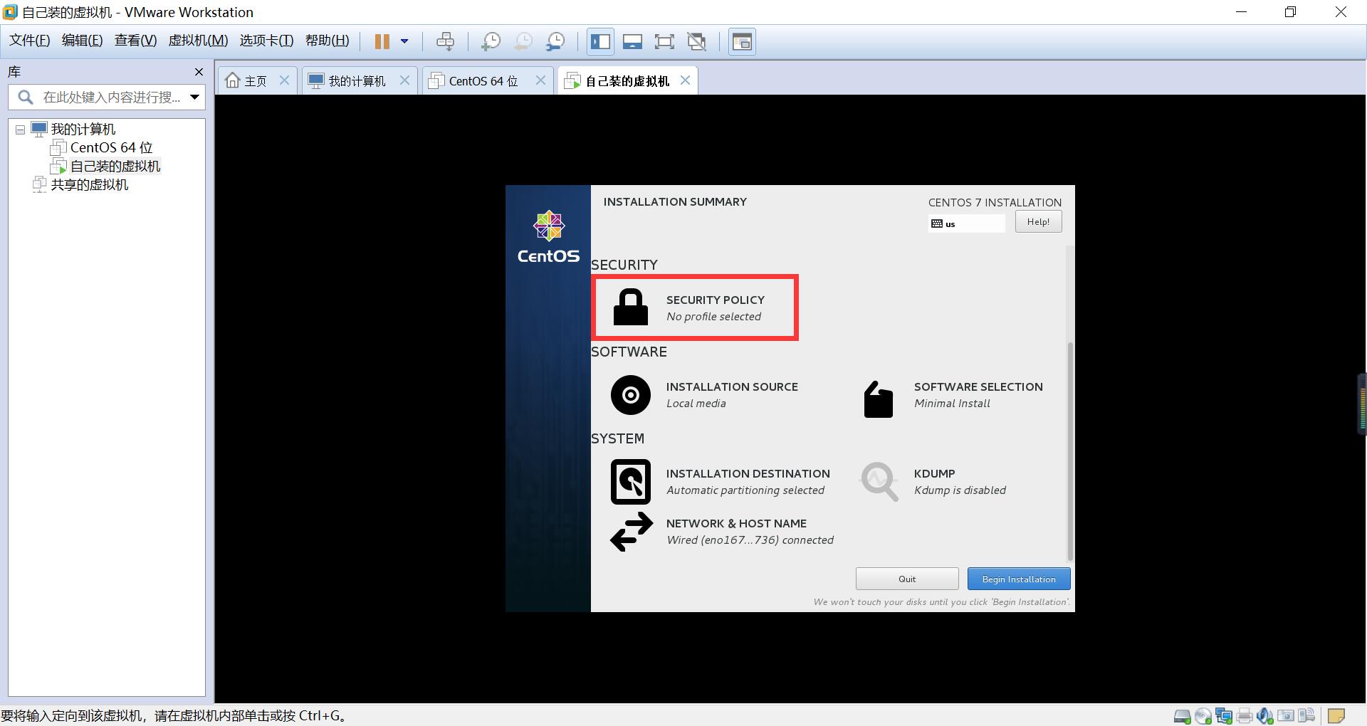Click 'Local media' text
Viewport: 1367px width, 726px height.
pyautogui.click(x=696, y=403)
